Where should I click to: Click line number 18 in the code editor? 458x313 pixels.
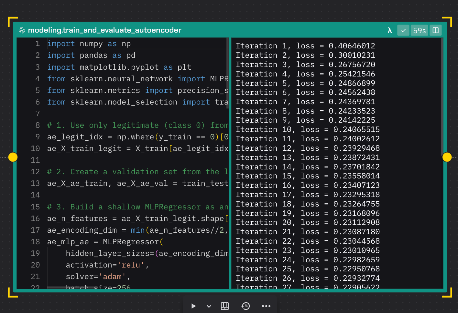click(36, 241)
